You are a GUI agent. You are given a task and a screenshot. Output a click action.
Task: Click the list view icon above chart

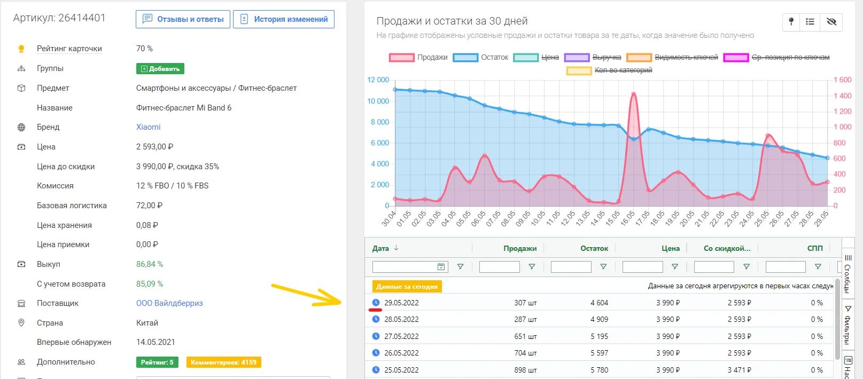pyautogui.click(x=810, y=21)
